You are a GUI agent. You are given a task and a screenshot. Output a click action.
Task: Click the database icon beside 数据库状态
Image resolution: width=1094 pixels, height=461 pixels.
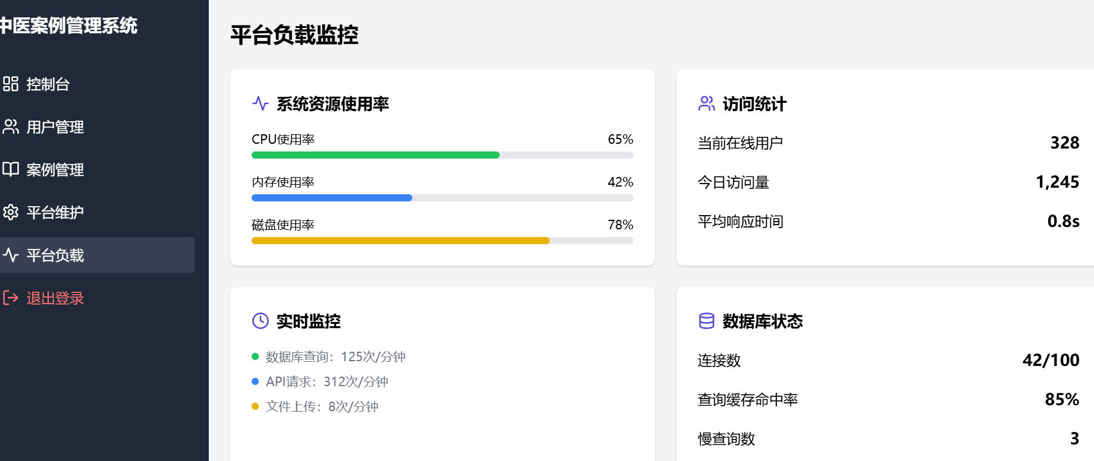707,321
